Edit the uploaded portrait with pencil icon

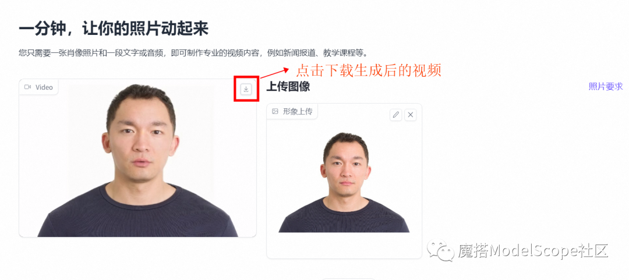point(396,115)
